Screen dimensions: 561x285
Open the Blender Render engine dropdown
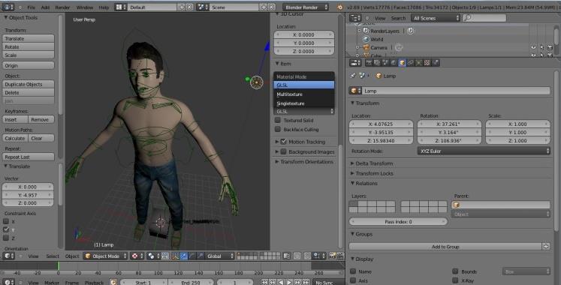[x=306, y=7]
